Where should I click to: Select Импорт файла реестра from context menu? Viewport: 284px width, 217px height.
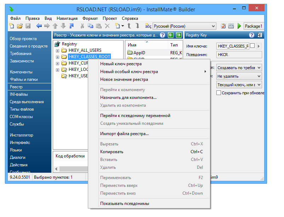tap(124, 134)
